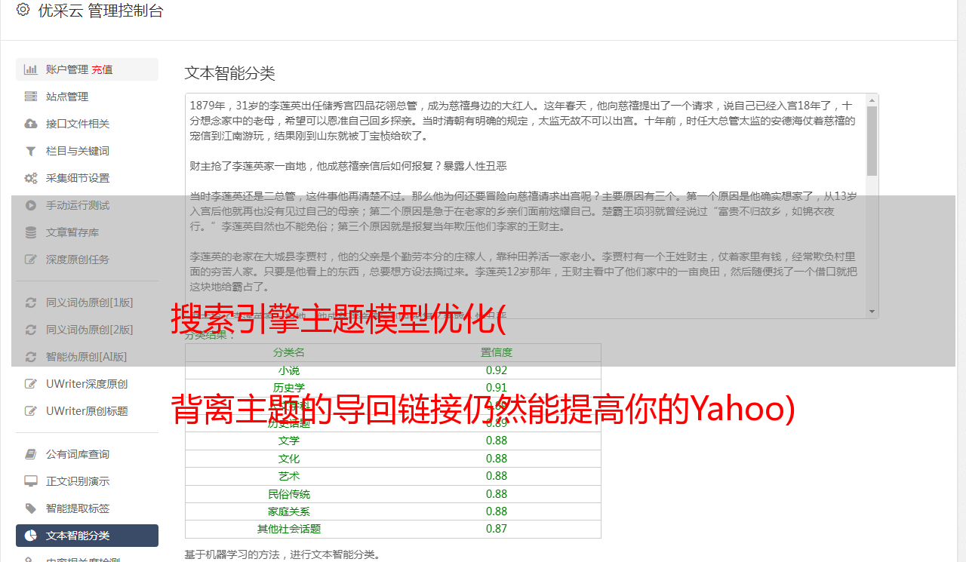Viewport: 966px width, 562px height.
Task: Click the red 充值 recharge link
Action: (103, 69)
